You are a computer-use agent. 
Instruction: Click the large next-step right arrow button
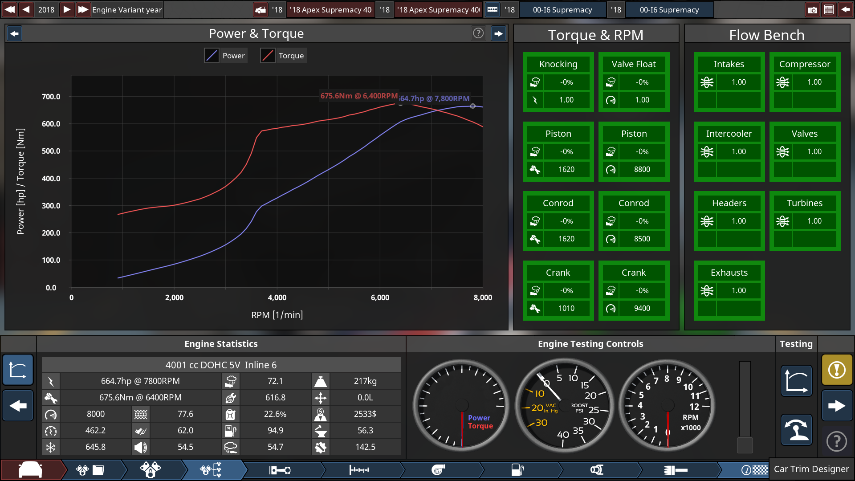pyautogui.click(x=837, y=406)
